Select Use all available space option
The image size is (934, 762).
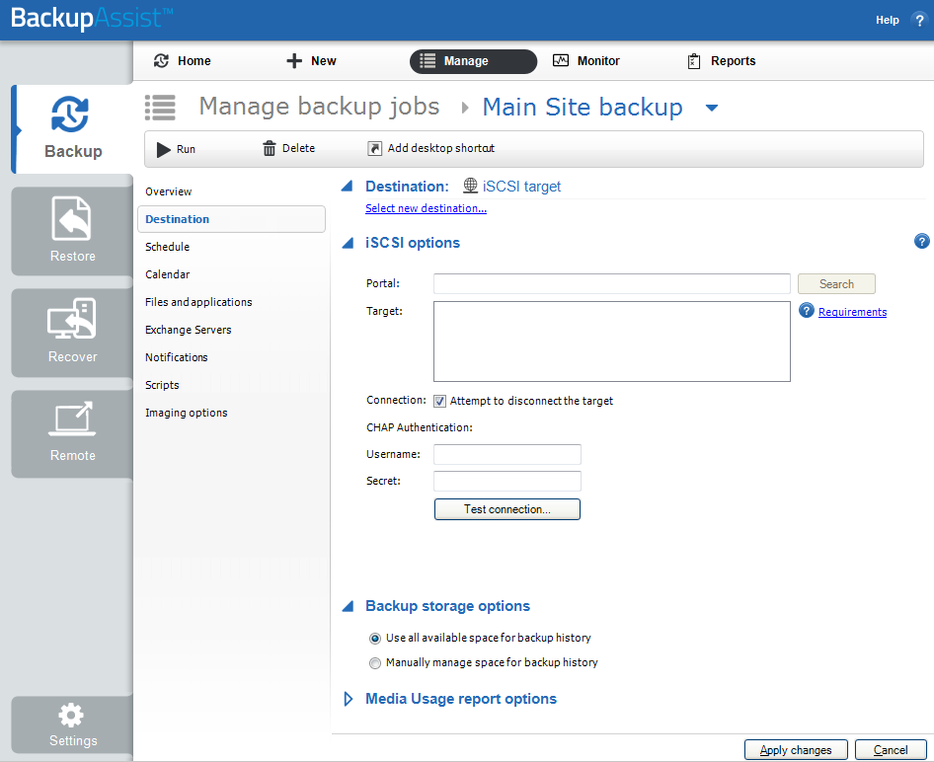click(374, 639)
